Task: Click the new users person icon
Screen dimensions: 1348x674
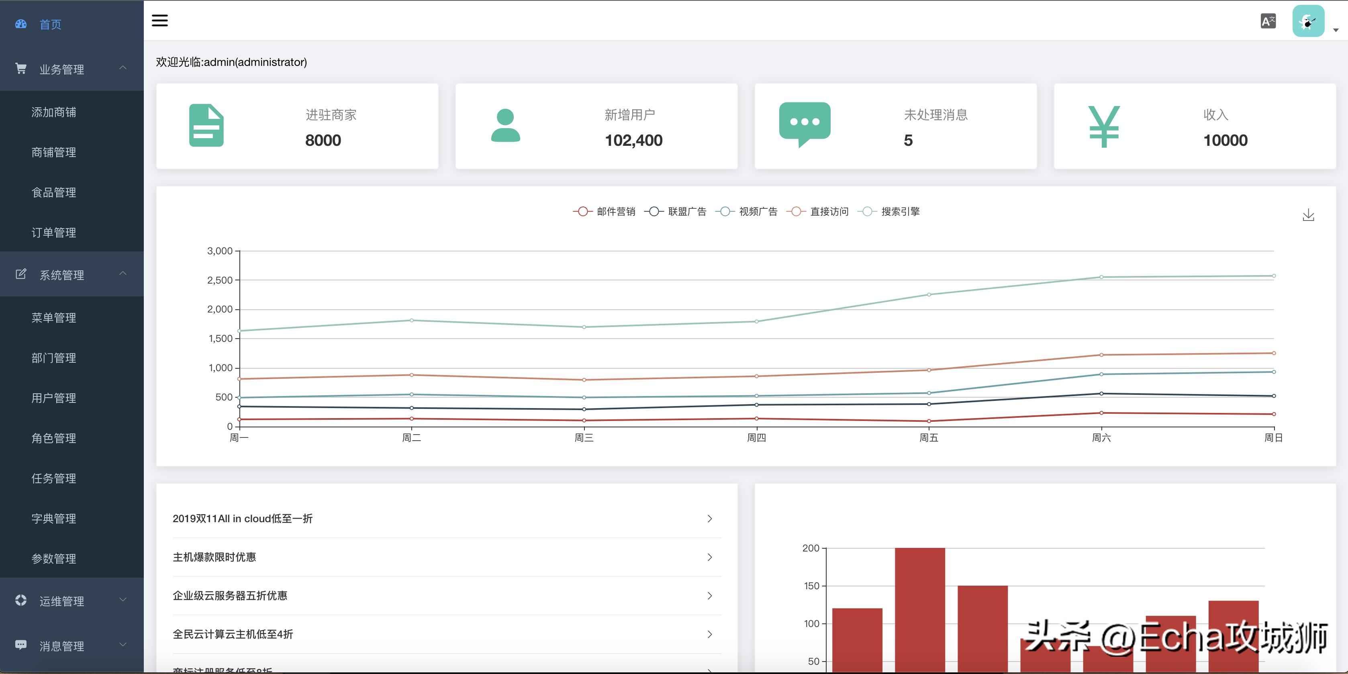Action: click(x=505, y=126)
